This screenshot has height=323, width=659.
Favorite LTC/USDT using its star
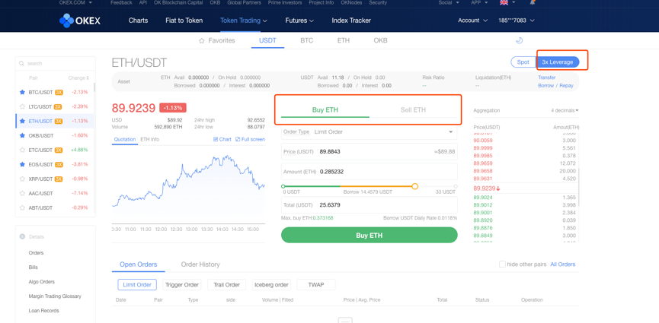coord(22,106)
